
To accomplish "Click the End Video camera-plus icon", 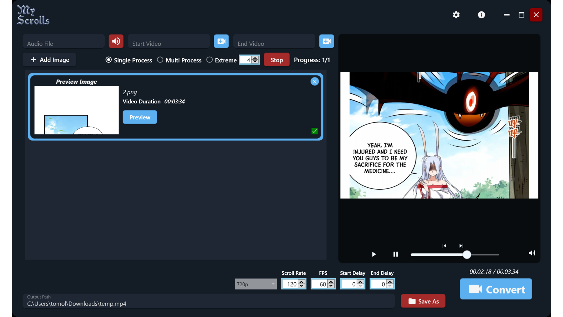I will click(326, 41).
